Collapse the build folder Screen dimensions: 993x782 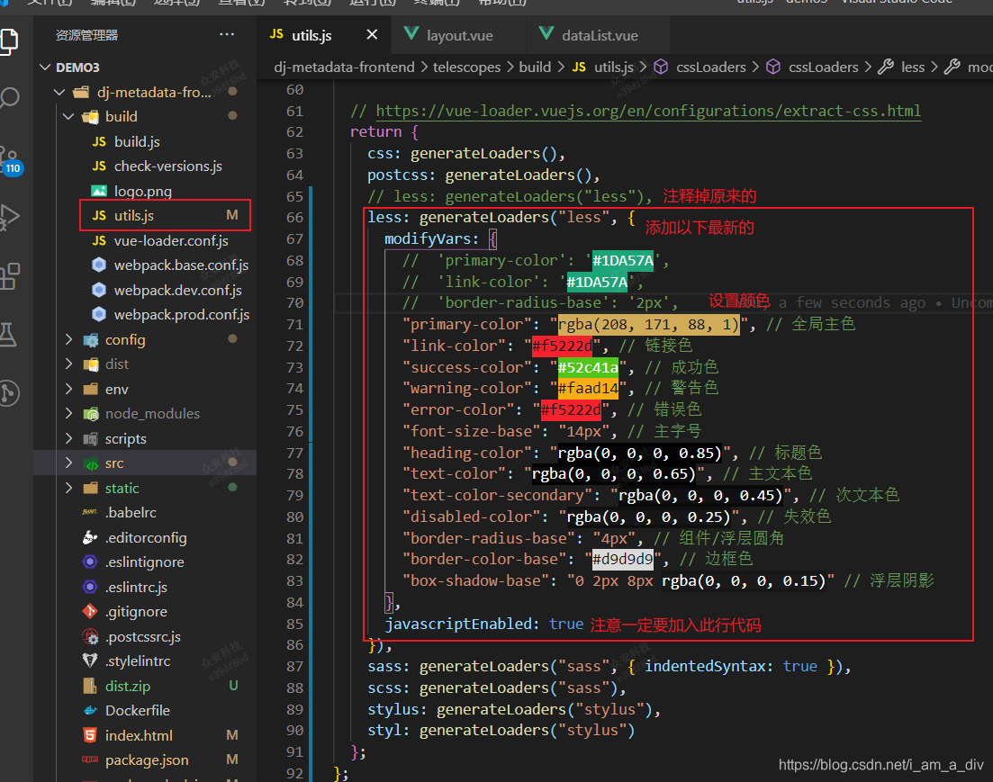[69, 116]
